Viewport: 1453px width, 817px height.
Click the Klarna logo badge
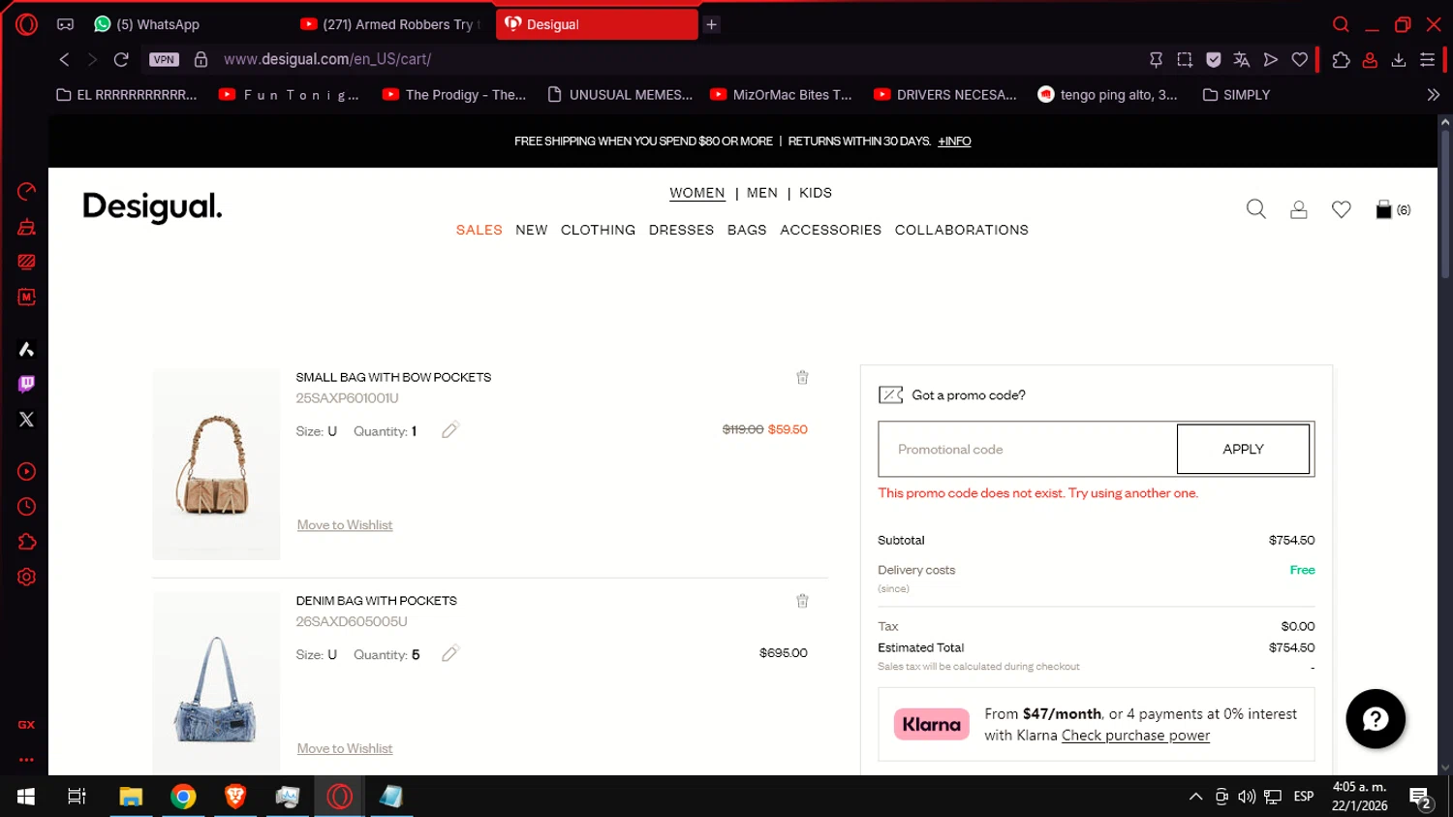(x=931, y=724)
